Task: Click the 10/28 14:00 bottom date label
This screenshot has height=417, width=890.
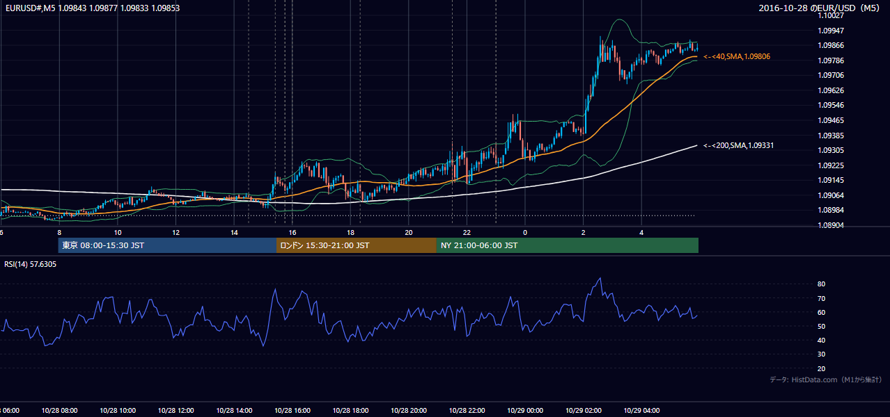Action: tap(234, 410)
